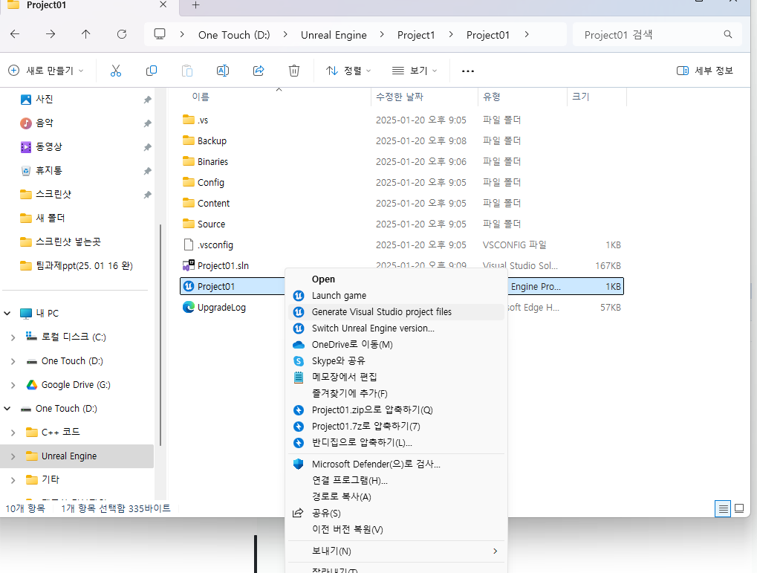Image resolution: width=757 pixels, height=573 pixels.
Task: Select the Content folder
Action: click(213, 204)
